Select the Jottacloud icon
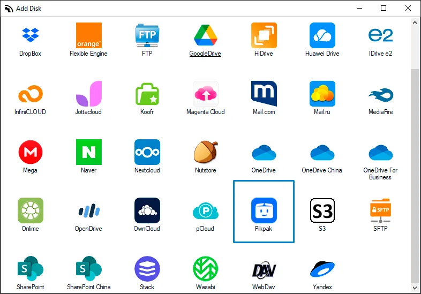The height and width of the screenshot is (294, 421). coord(89,94)
